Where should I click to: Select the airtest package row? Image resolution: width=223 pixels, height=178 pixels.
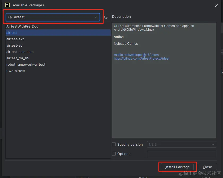coord(58,33)
